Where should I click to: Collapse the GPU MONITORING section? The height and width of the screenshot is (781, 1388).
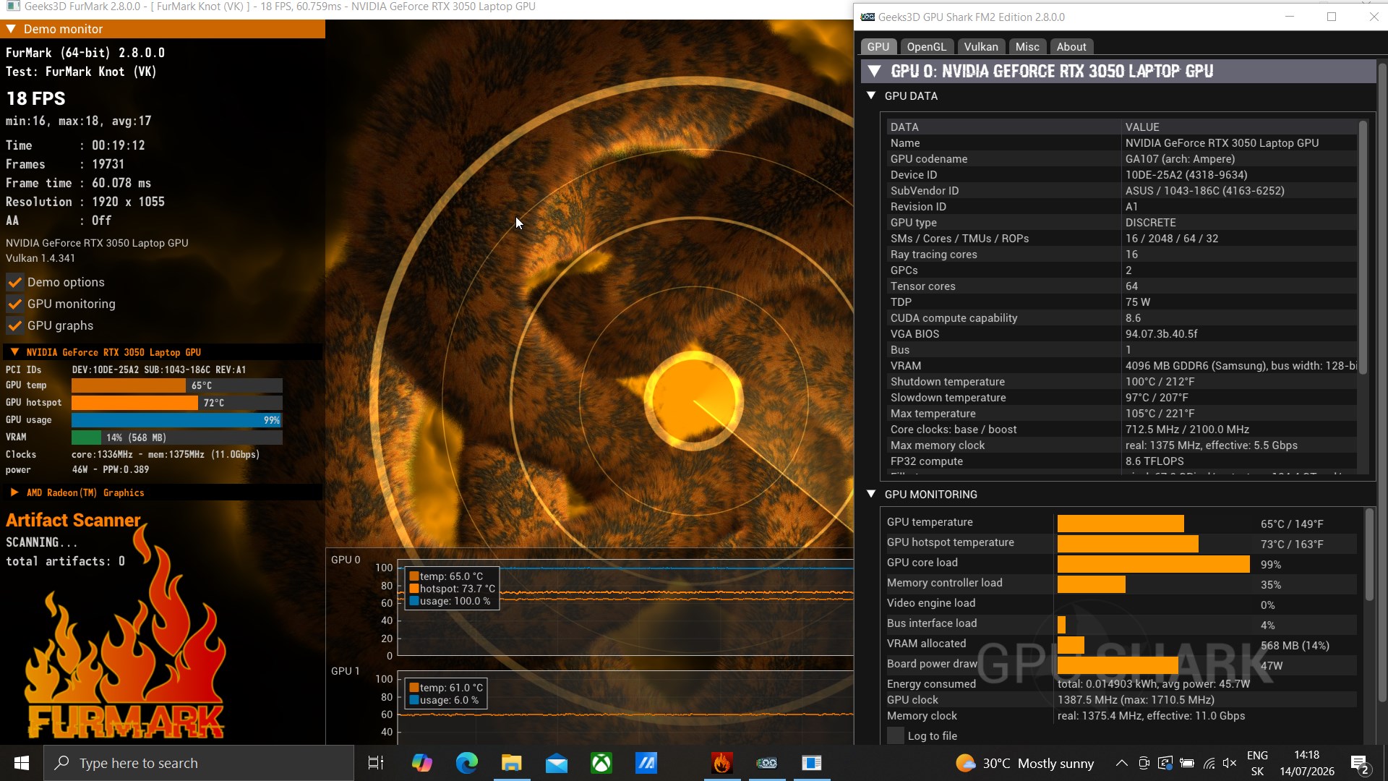coord(871,494)
